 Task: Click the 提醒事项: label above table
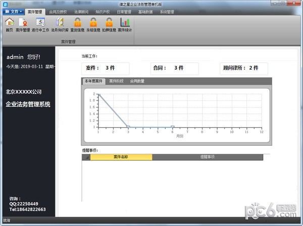pyautogui.click(x=90, y=150)
